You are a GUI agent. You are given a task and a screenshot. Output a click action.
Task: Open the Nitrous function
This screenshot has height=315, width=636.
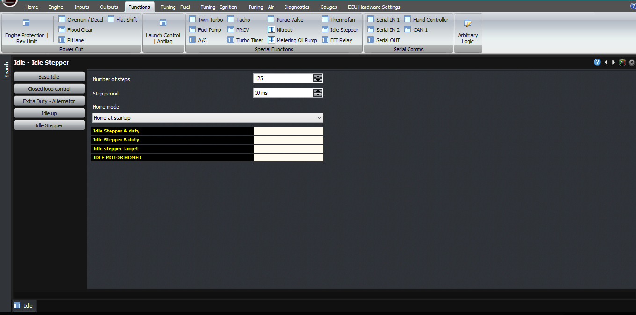pos(280,30)
